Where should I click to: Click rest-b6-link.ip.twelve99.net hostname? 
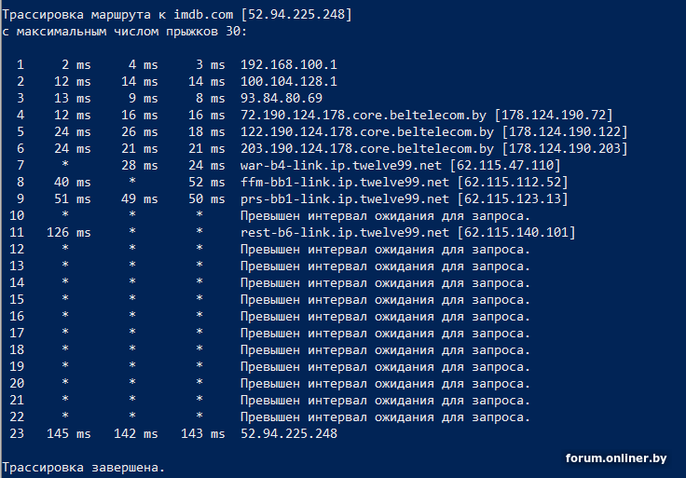coord(345,232)
